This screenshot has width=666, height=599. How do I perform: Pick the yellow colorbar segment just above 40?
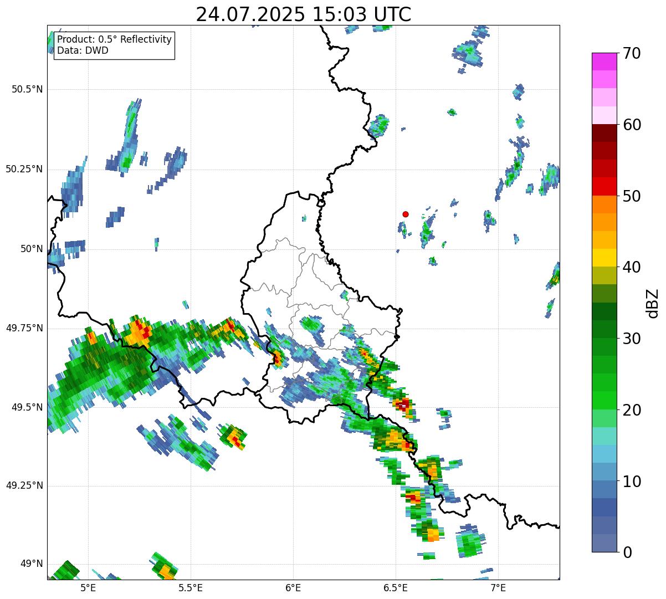point(604,258)
